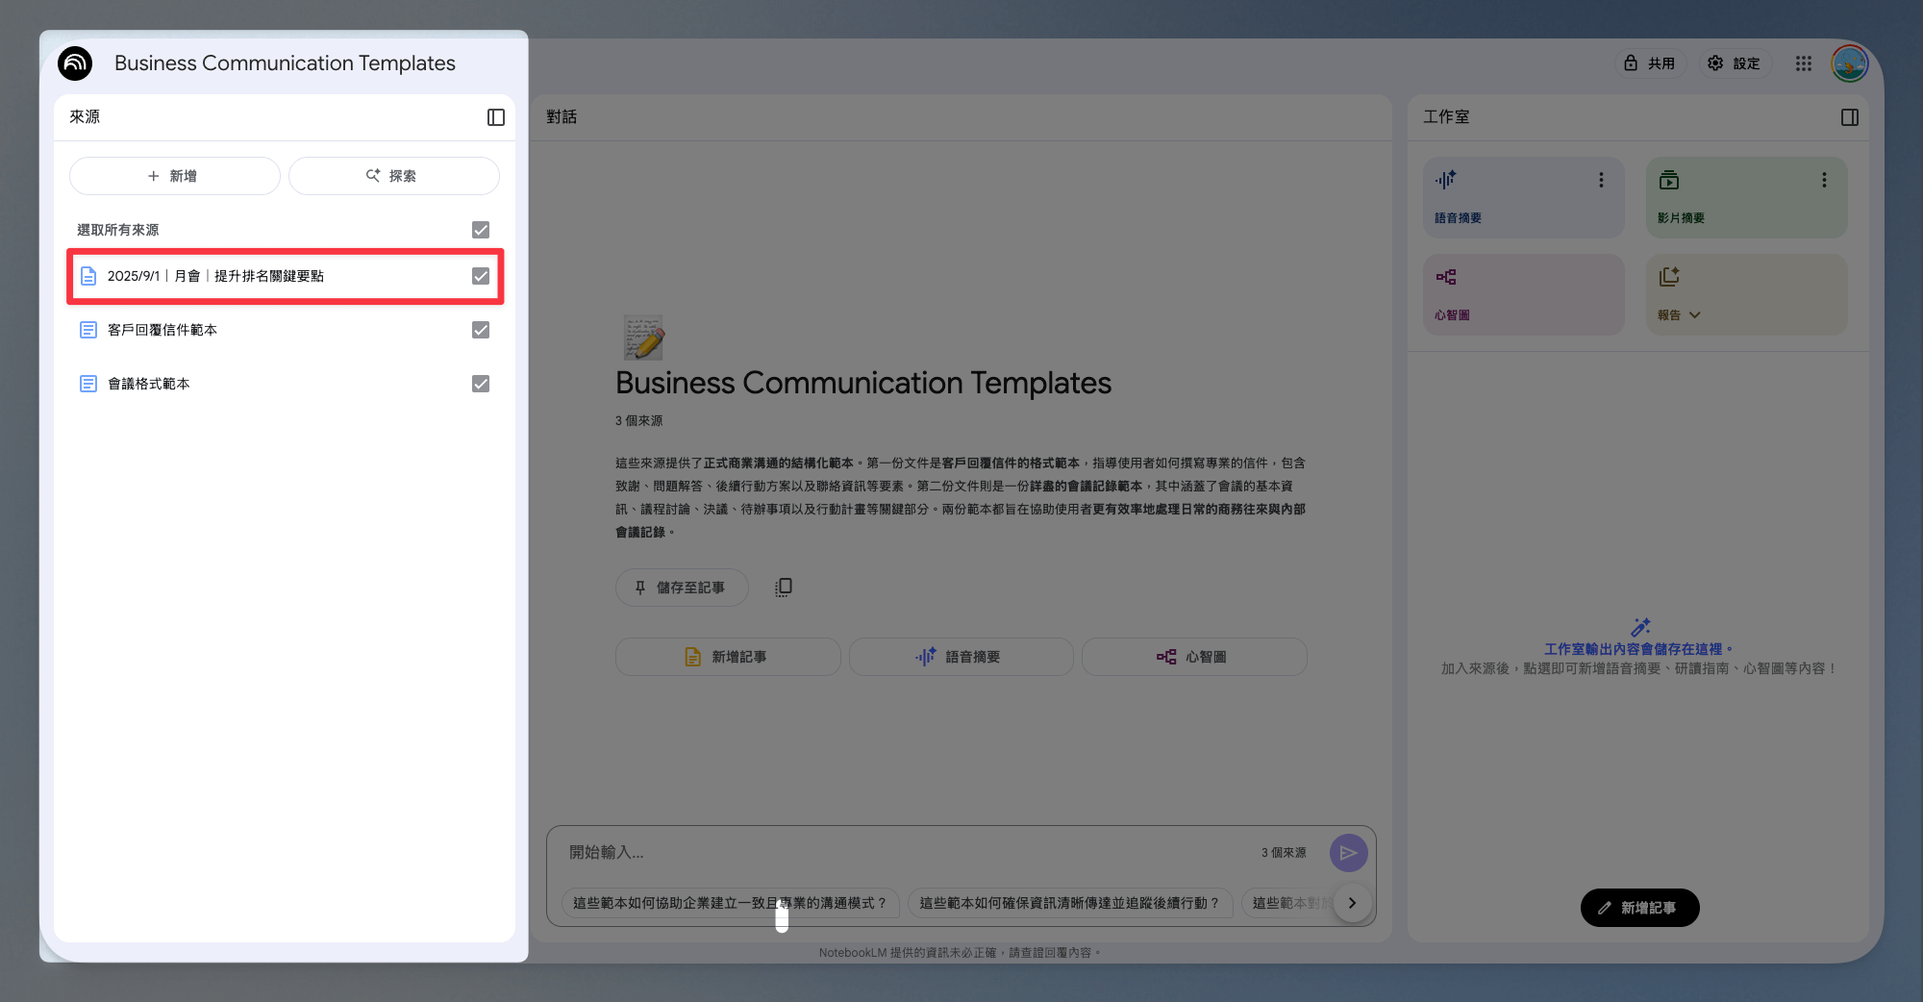Open the 心智圖 card in studio
This screenshot has width=1923, height=1002.
pos(1524,294)
